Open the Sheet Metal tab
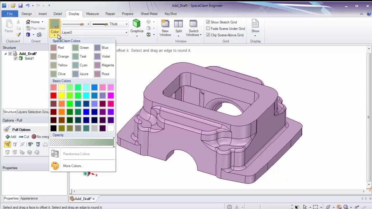The image size is (372, 209). (x=149, y=14)
